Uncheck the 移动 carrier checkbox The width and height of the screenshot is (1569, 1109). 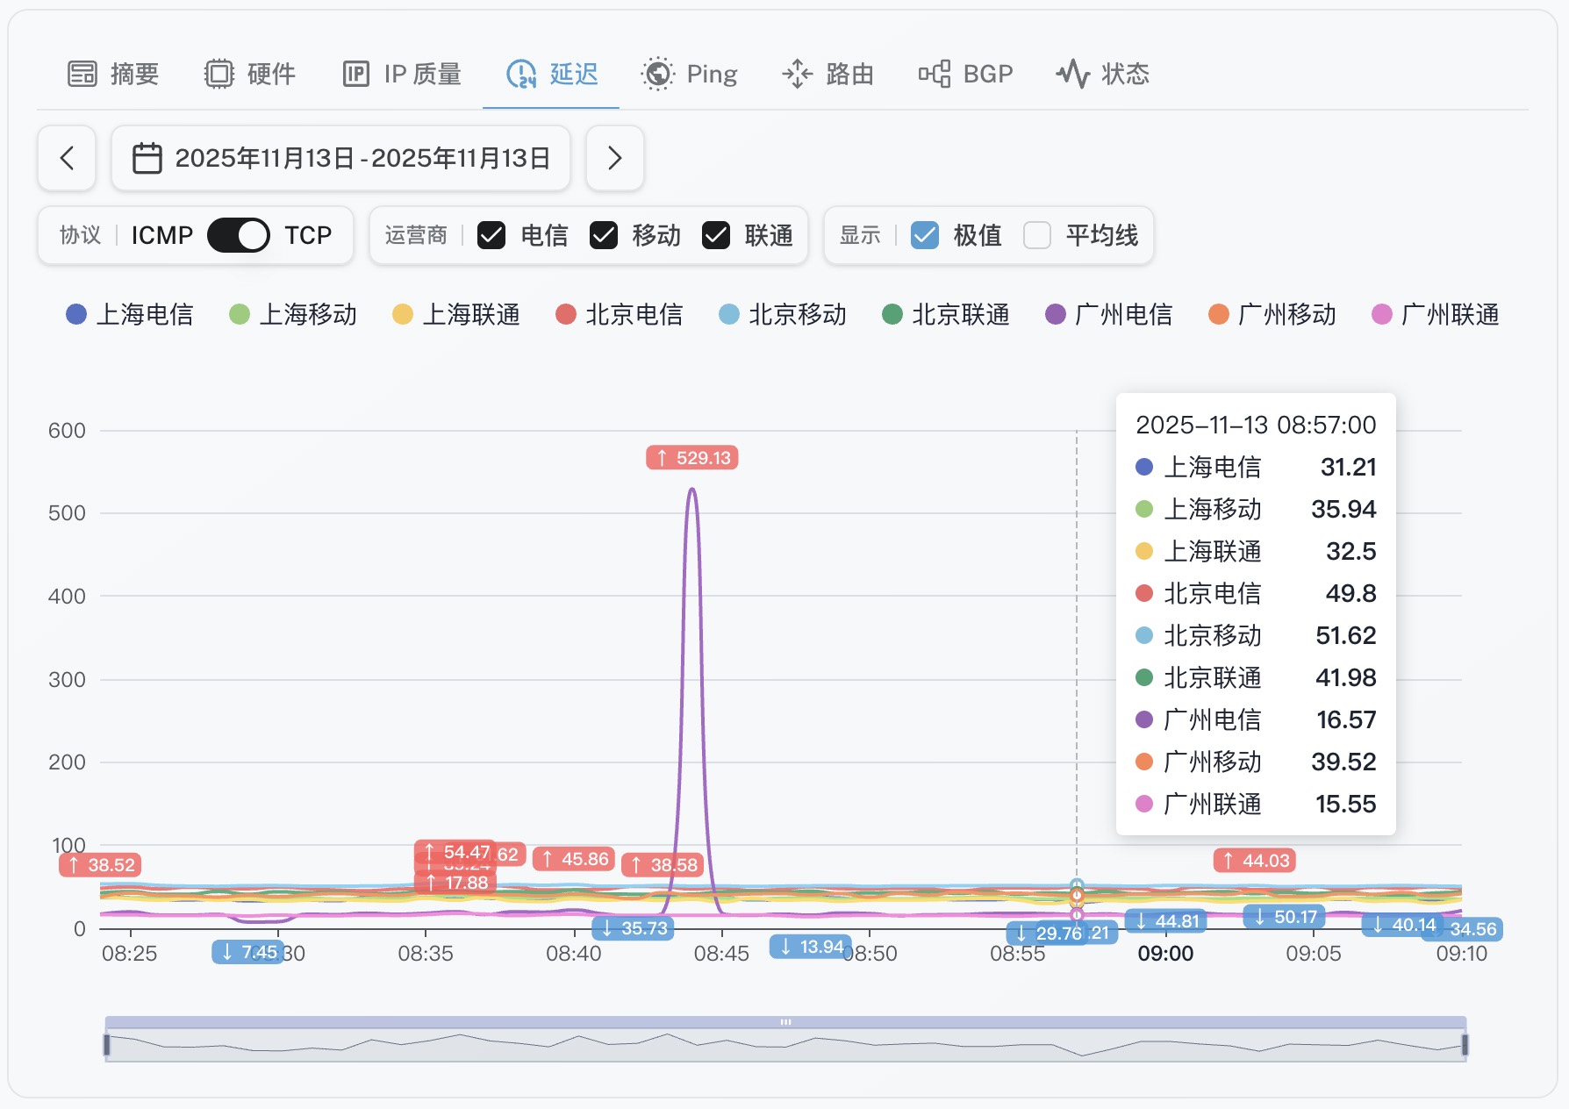click(x=604, y=235)
